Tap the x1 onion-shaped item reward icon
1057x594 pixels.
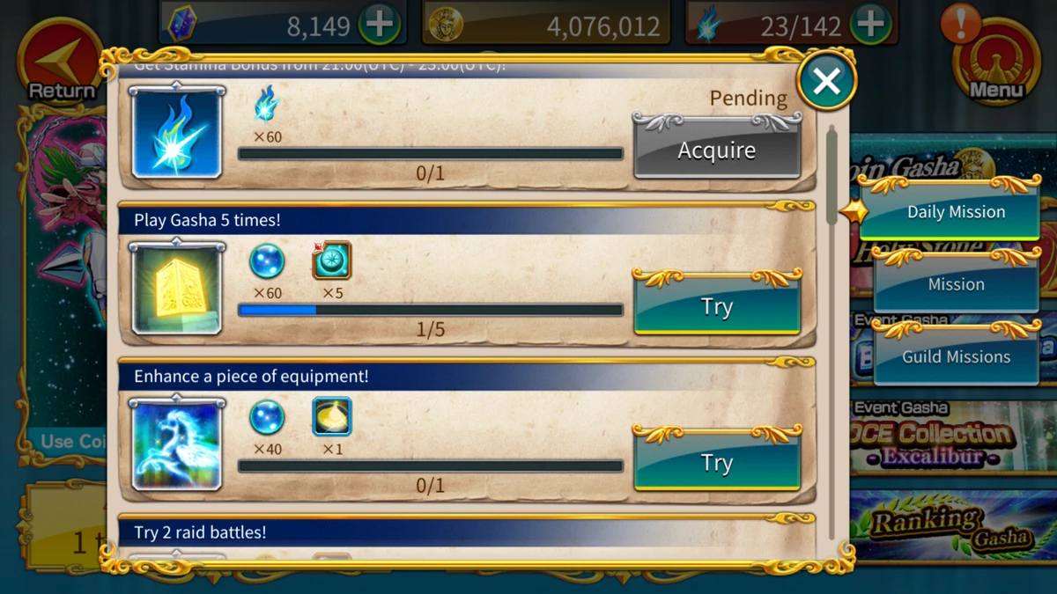[332, 417]
